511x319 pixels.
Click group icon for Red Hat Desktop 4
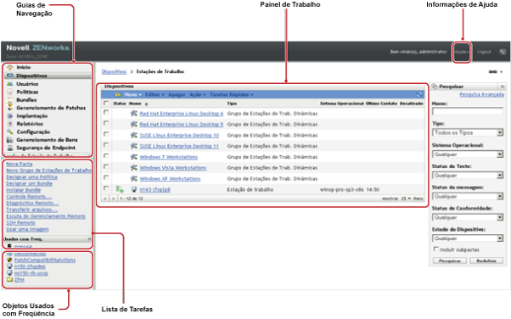pyautogui.click(x=133, y=114)
